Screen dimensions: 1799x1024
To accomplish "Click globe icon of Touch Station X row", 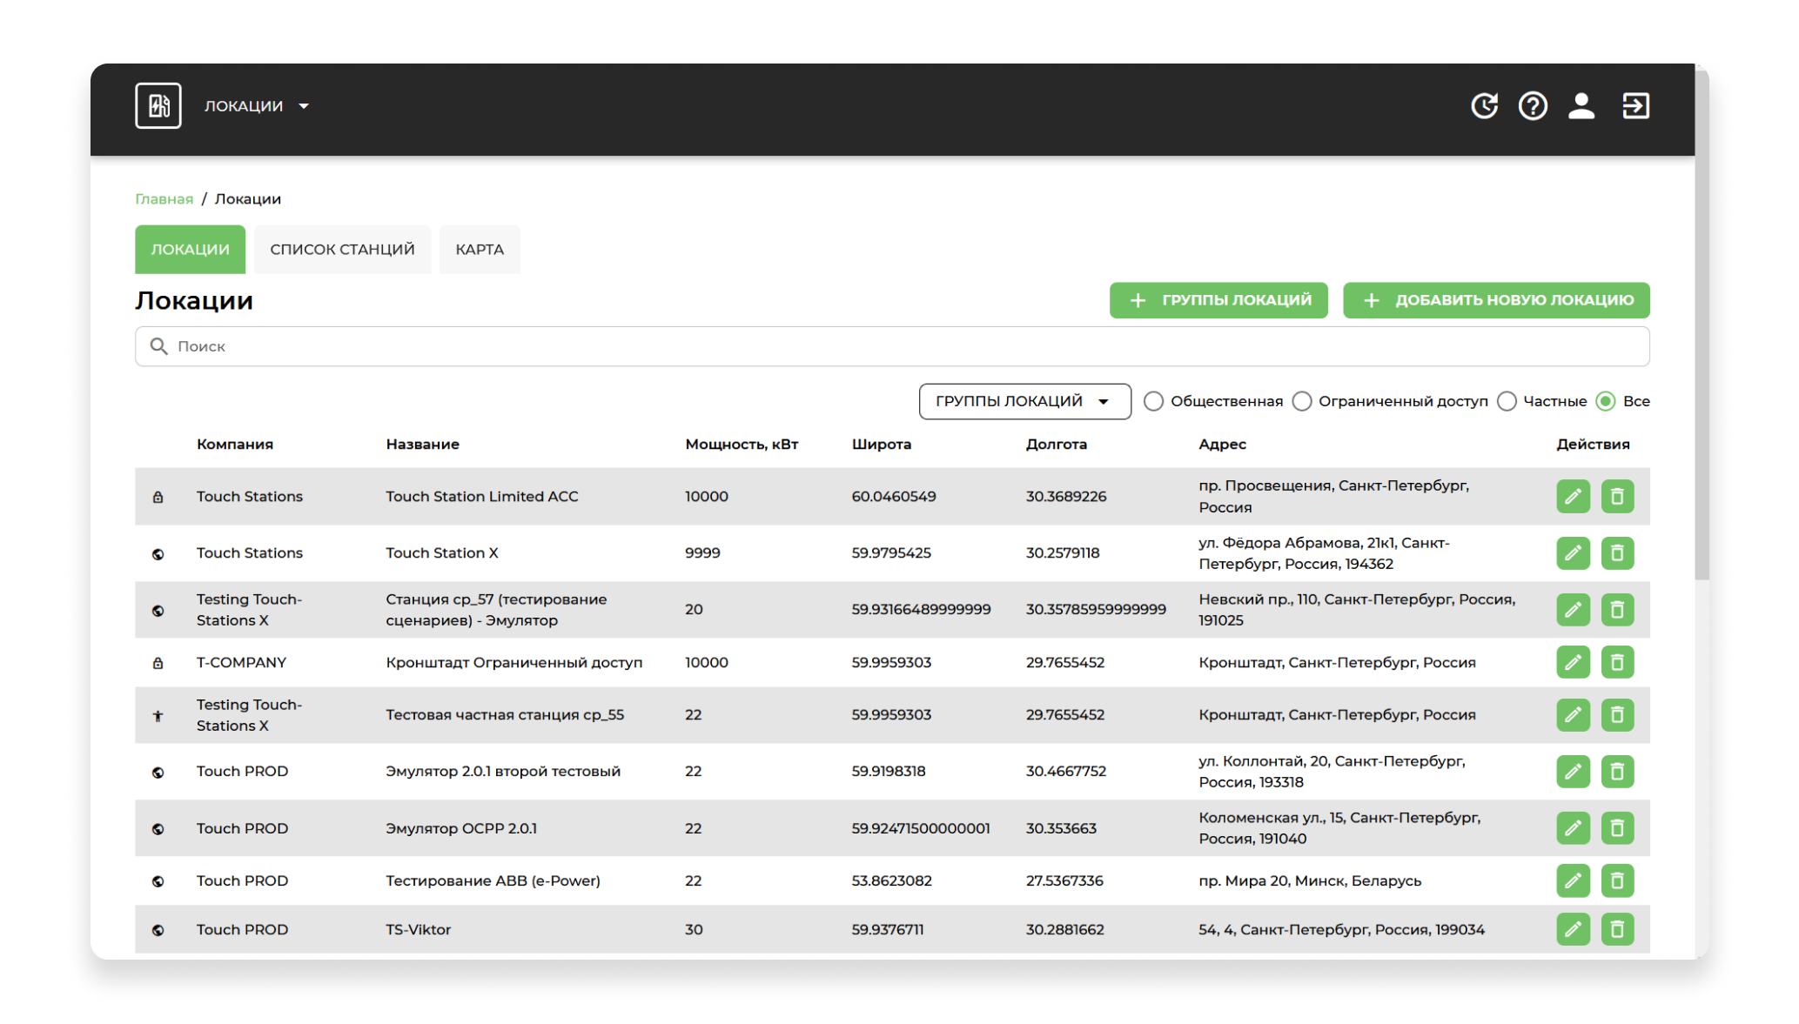I will coord(158,554).
